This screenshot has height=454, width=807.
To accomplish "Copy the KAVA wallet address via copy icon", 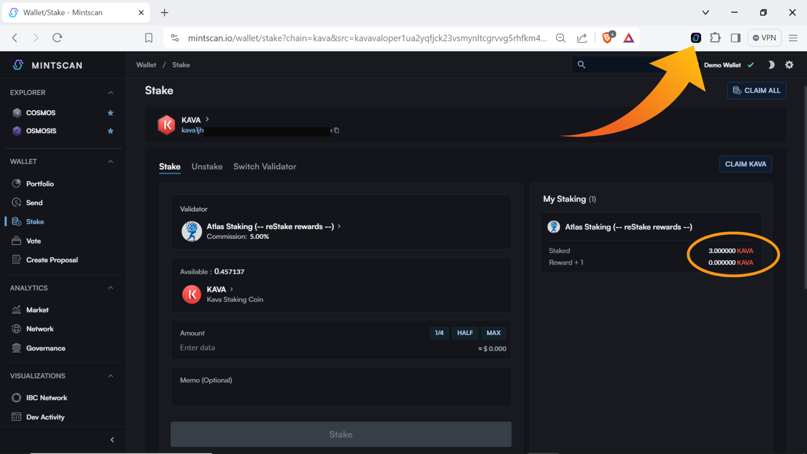I will tap(337, 130).
